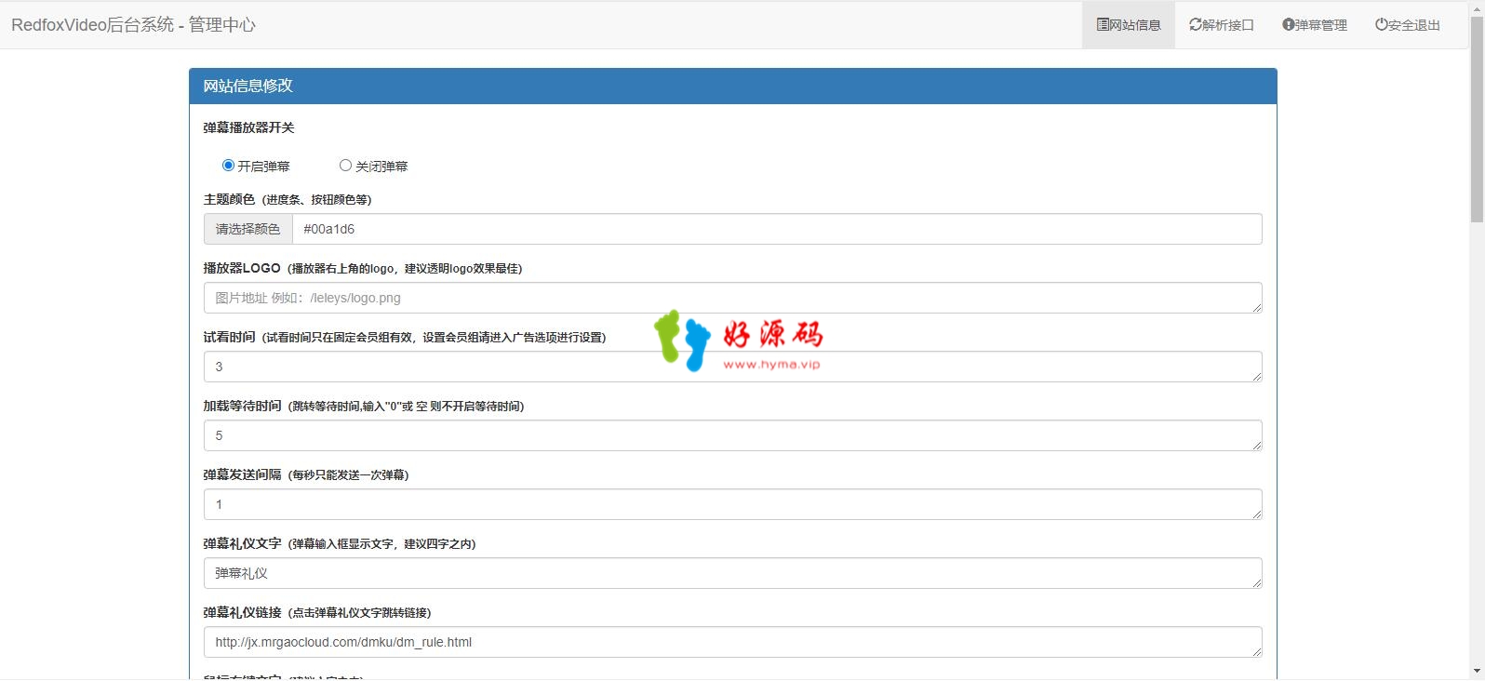Click the 弹幕礼仪链接 label text
The image size is (1485, 681).
pos(242,612)
